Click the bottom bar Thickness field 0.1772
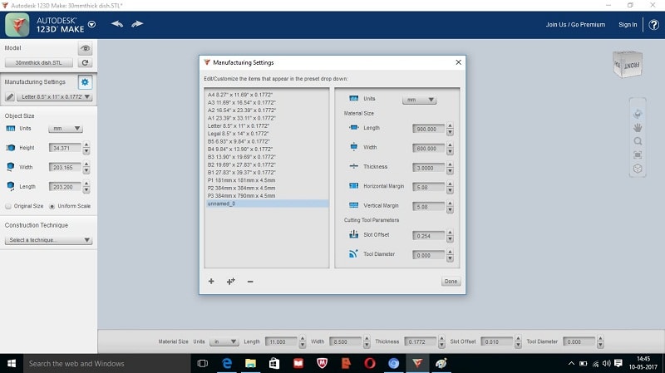This screenshot has height=373, width=665. [420, 341]
